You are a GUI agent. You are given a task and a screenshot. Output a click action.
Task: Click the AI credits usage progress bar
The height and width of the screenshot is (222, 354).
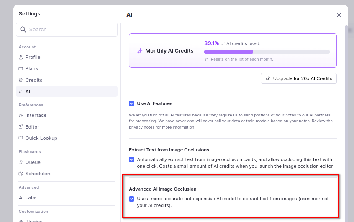point(267,52)
